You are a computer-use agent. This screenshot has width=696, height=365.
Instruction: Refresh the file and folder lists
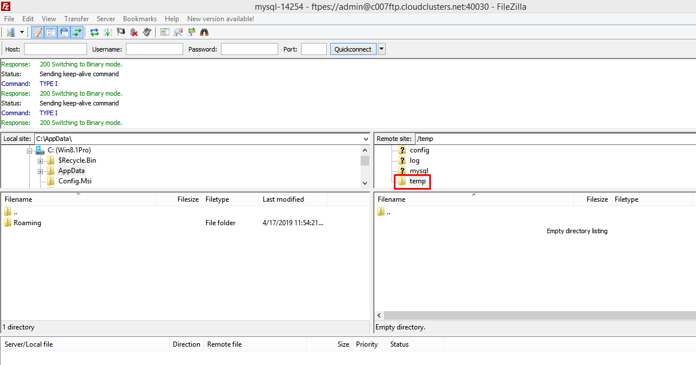[x=94, y=32]
